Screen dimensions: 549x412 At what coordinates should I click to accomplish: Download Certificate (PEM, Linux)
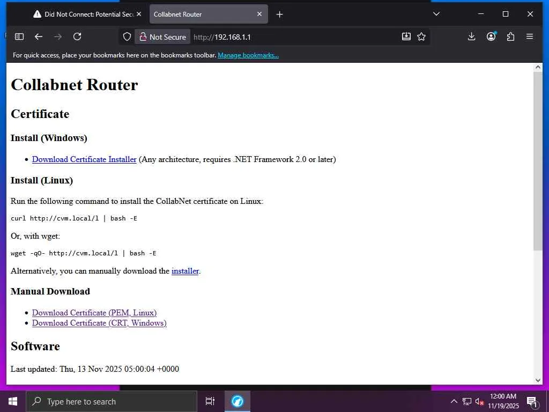[x=94, y=313]
